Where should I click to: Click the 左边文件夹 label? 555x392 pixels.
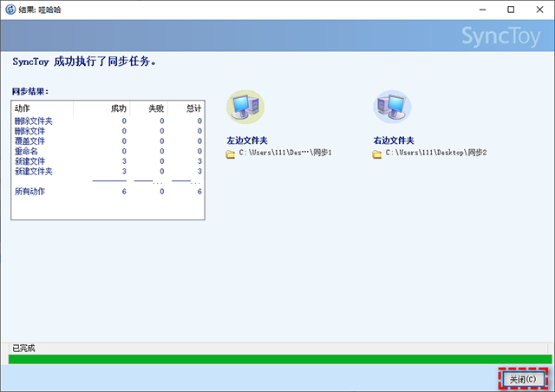(249, 140)
